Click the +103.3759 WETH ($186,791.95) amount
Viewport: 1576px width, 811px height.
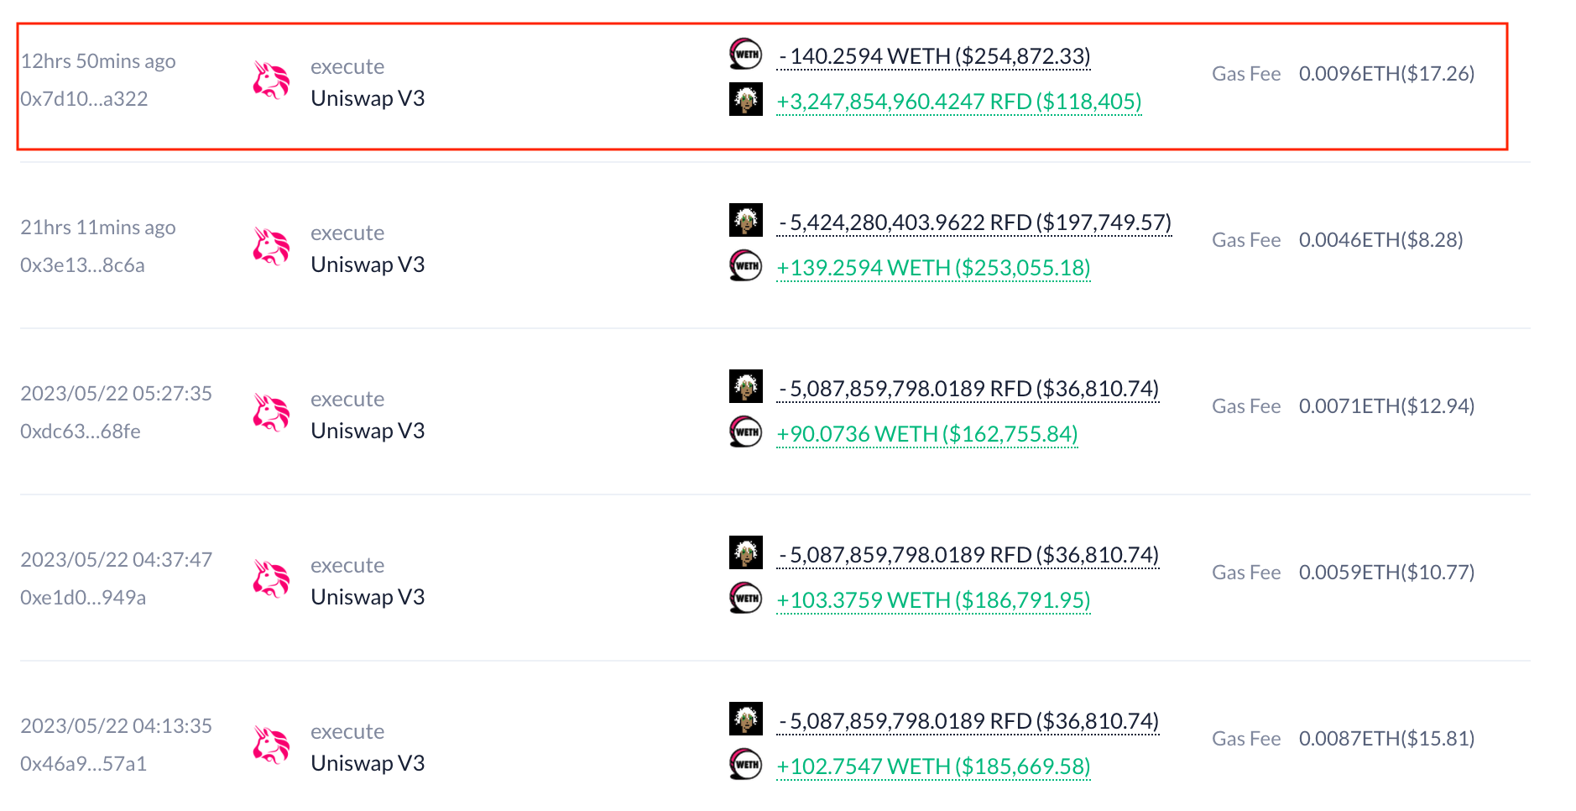point(934,600)
